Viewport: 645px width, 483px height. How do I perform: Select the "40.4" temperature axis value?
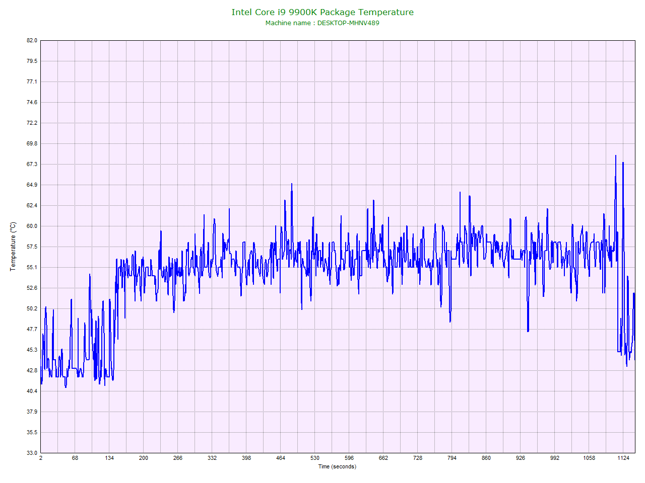point(32,391)
